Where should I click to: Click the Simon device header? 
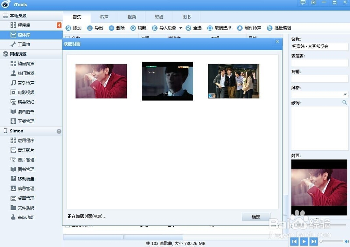coord(31,131)
